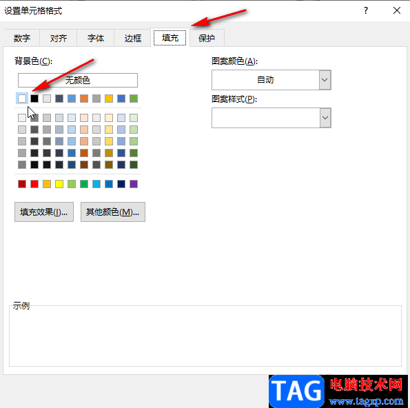Switch to the 数字 tab

(x=22, y=38)
